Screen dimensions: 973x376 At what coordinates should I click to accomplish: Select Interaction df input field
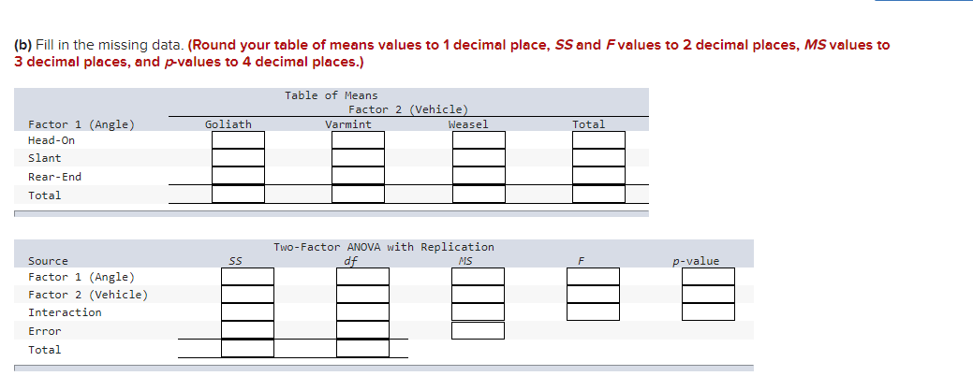tap(363, 311)
